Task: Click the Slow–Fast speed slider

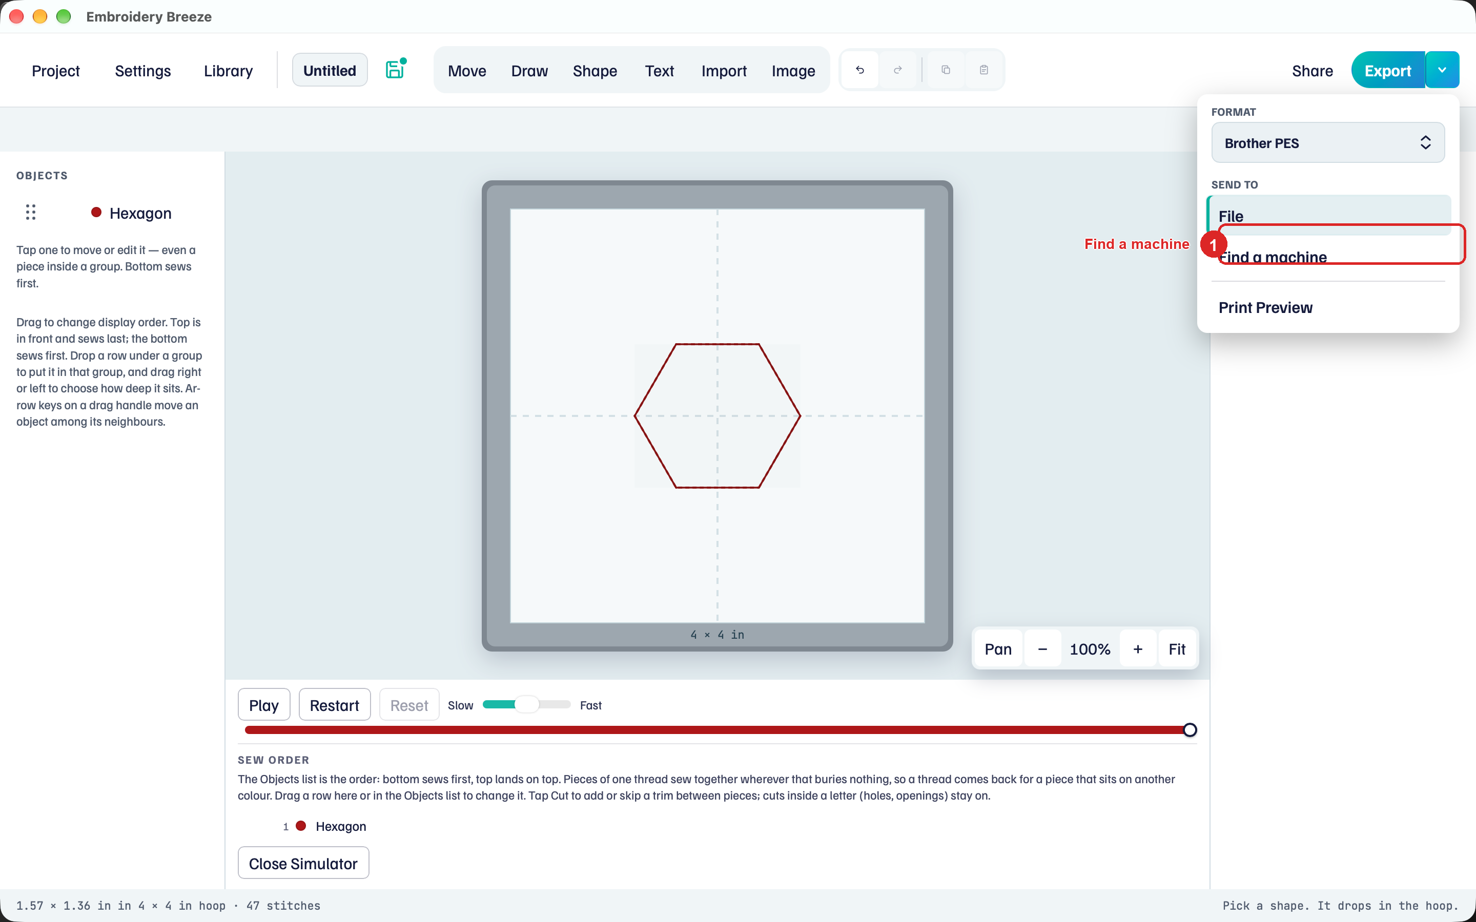Action: coord(526,704)
